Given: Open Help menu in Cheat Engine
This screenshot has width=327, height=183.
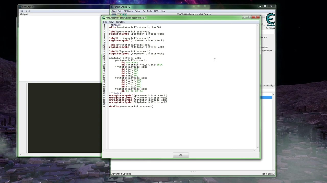Looking at the screenshot, I should [x=163, y=11].
